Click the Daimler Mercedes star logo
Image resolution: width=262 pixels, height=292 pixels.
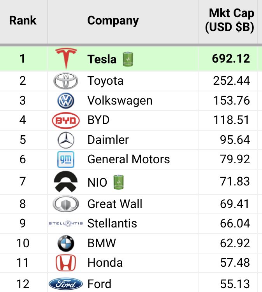65,140
